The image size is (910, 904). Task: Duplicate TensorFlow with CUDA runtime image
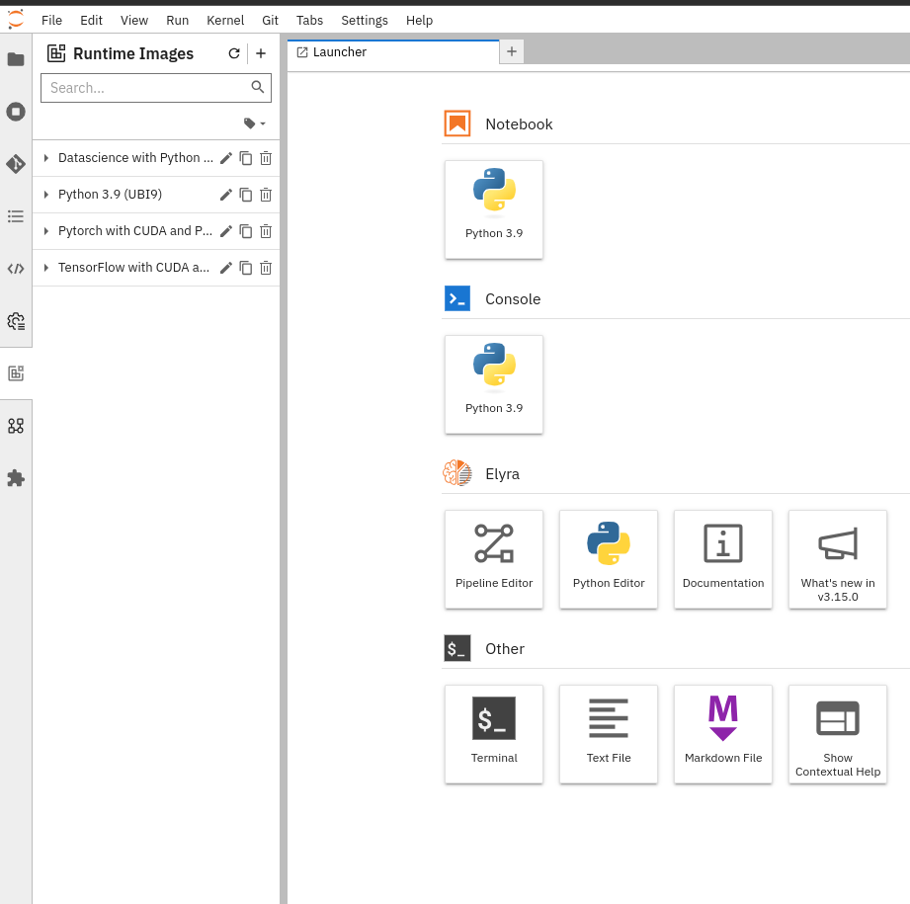[246, 268]
